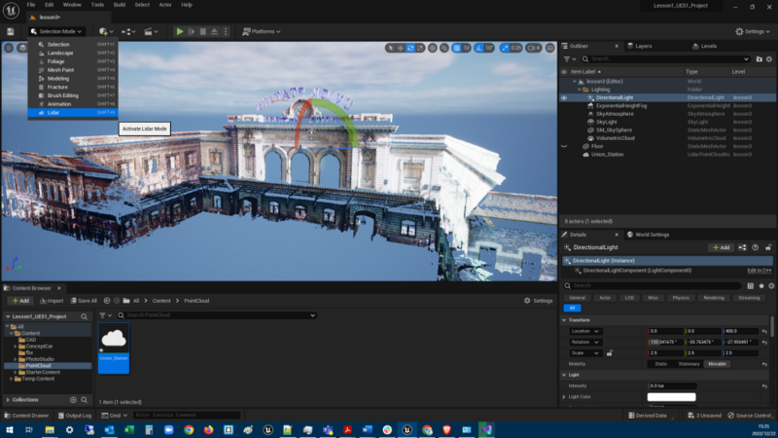The image size is (778, 438).
Task: Show only favorites star in Details
Action: 761,285
